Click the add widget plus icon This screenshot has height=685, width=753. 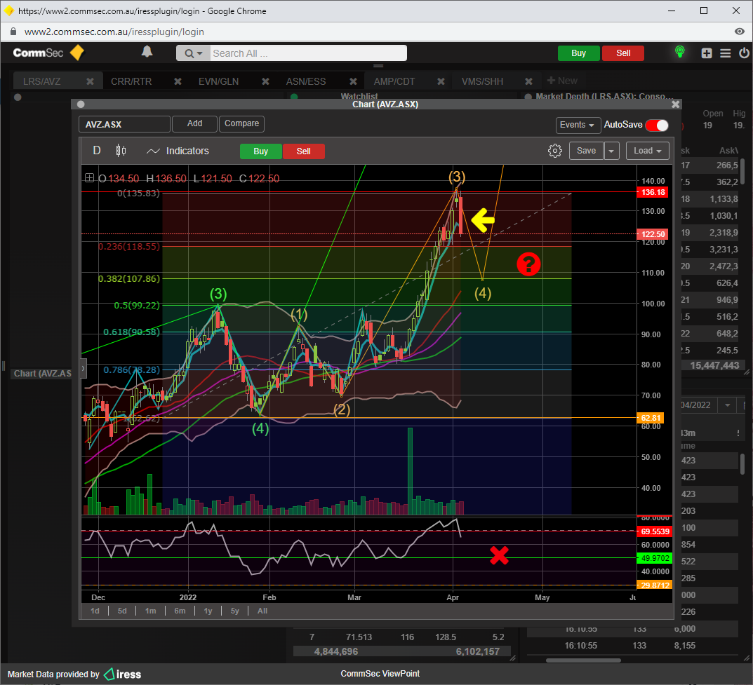coord(707,53)
